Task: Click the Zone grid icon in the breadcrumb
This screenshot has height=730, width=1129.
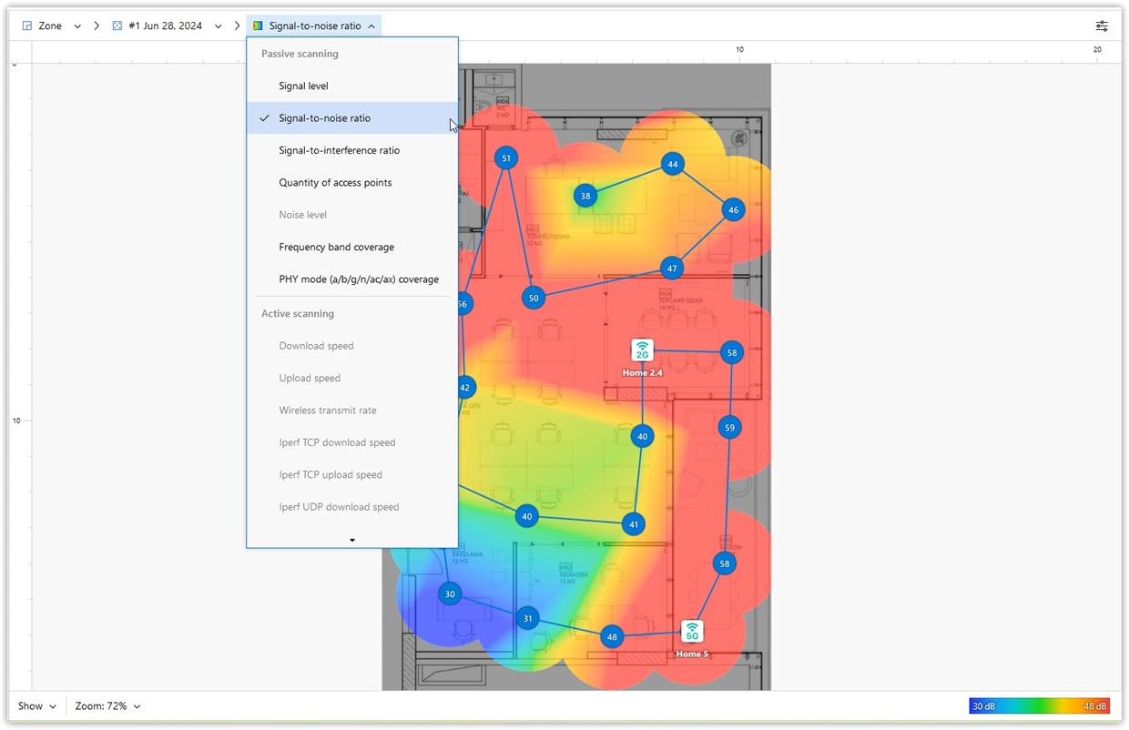Action: click(25, 25)
